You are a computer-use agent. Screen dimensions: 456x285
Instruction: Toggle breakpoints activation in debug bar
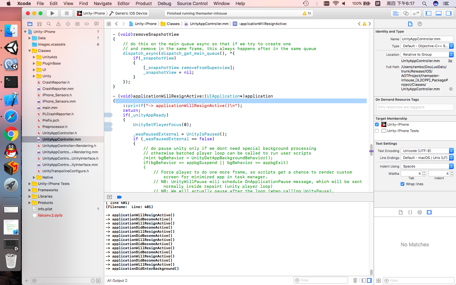[x=119, y=197]
